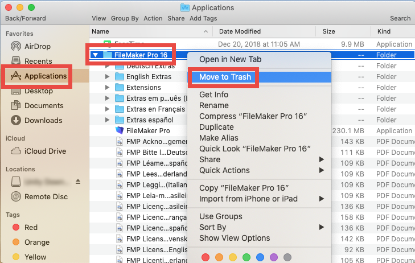This screenshot has height=263, width=415.
Task: Choose Open in New Tab
Action: coord(260,59)
